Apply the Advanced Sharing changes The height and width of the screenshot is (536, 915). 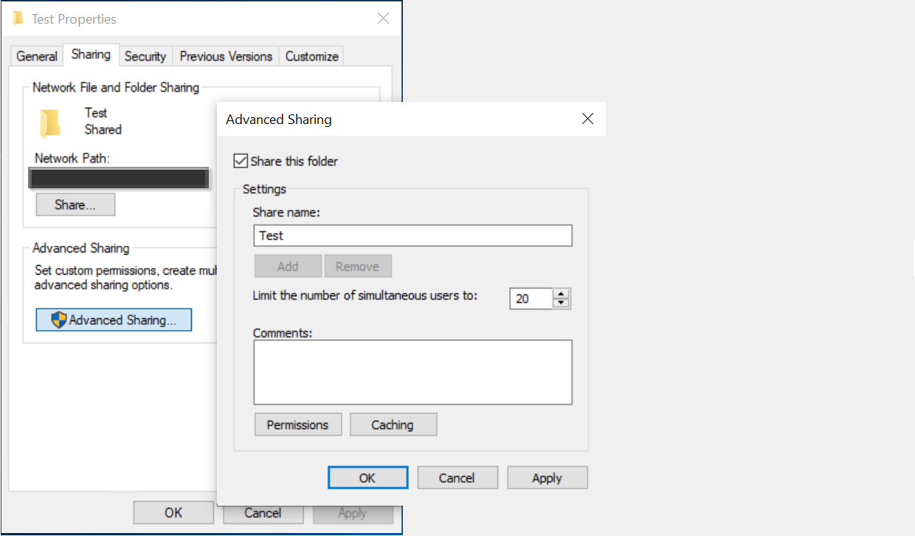point(547,477)
